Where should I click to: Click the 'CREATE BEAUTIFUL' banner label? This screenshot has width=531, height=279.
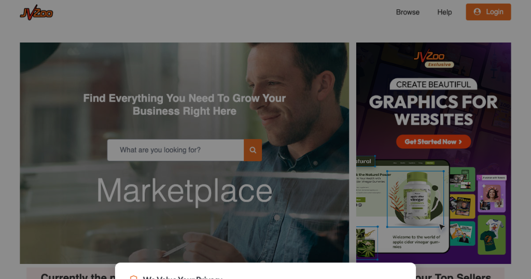[x=434, y=85]
